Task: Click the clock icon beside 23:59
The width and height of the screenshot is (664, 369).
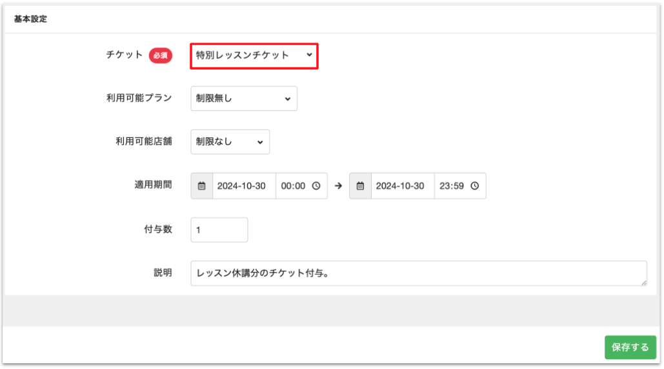Action: (x=475, y=186)
